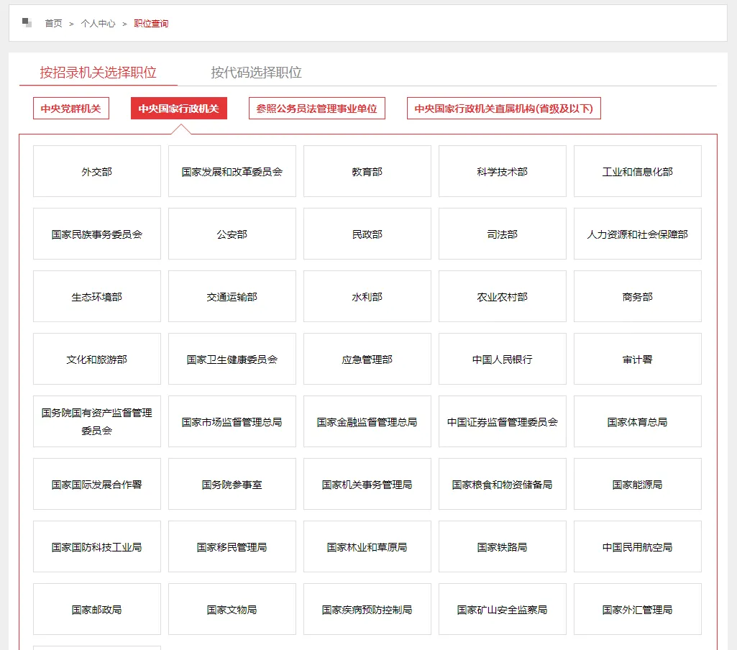The height and width of the screenshot is (650, 737).
Task: Select 中国人民银行
Action: pos(503,359)
